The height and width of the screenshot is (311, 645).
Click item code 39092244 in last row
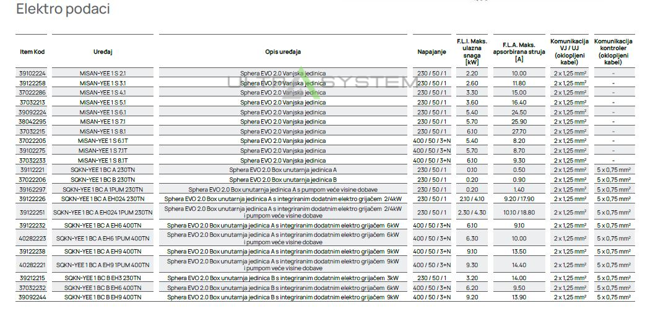pos(32,297)
